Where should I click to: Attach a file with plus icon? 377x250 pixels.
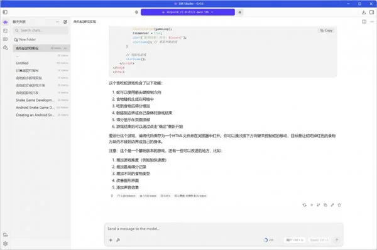point(111,240)
